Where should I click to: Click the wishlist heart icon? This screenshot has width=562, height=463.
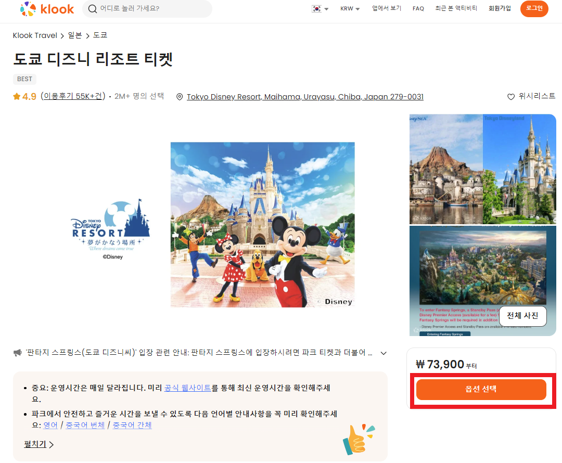[511, 96]
